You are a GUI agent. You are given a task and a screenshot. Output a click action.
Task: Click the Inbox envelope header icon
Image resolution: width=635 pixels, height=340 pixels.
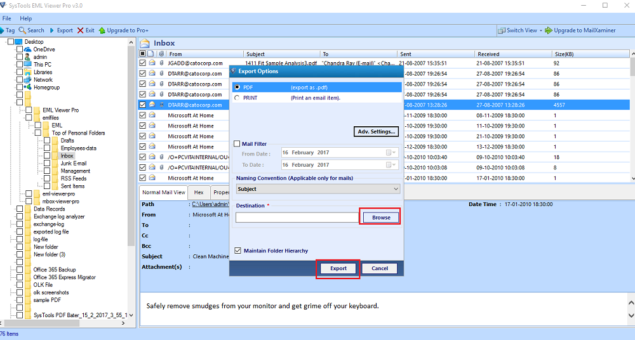[x=145, y=43]
